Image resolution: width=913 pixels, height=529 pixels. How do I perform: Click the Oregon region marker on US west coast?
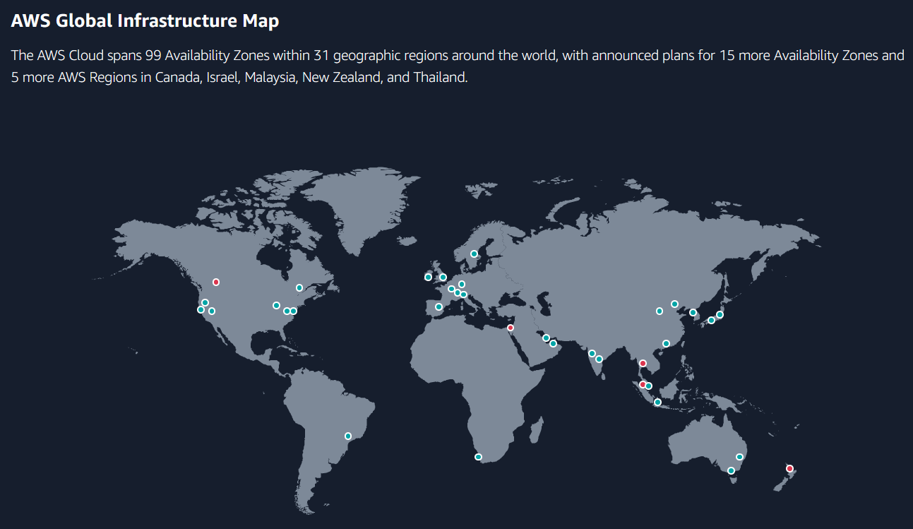click(205, 302)
